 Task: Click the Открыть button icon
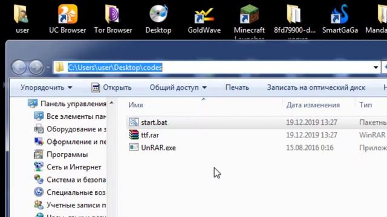pos(96,87)
